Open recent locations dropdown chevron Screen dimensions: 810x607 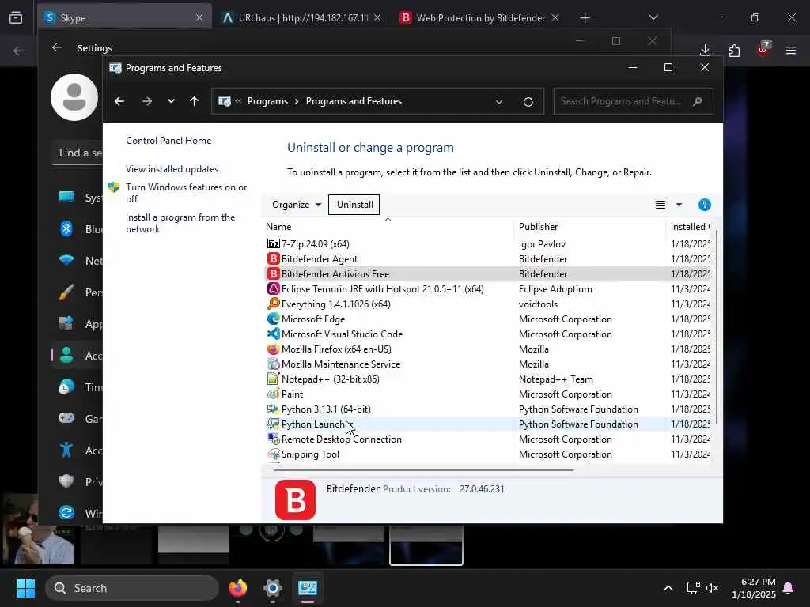pos(171,101)
